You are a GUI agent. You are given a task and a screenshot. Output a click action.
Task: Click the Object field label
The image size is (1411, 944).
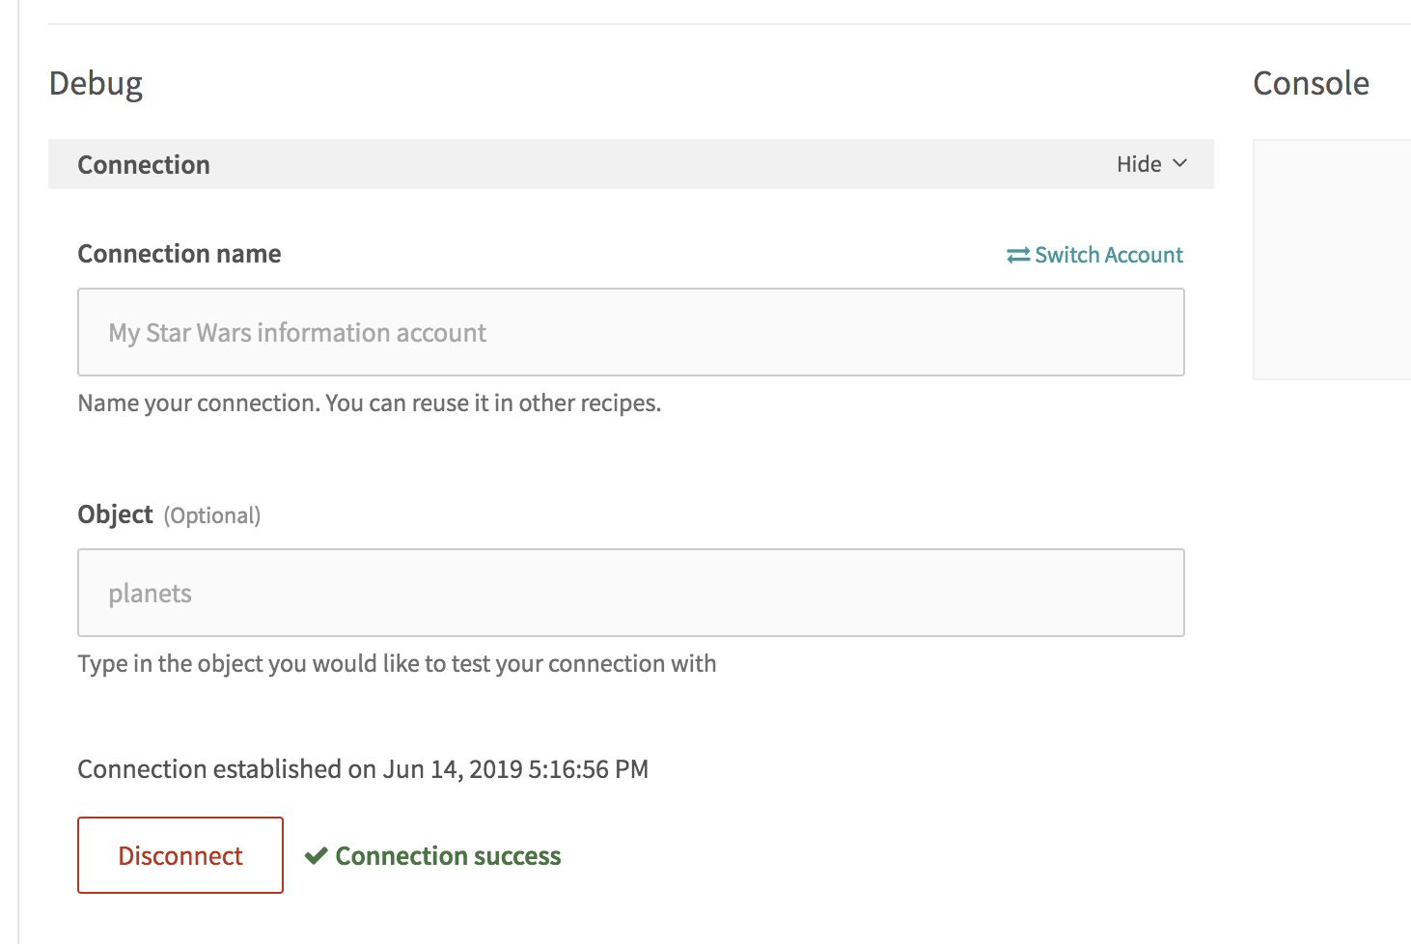tap(115, 514)
